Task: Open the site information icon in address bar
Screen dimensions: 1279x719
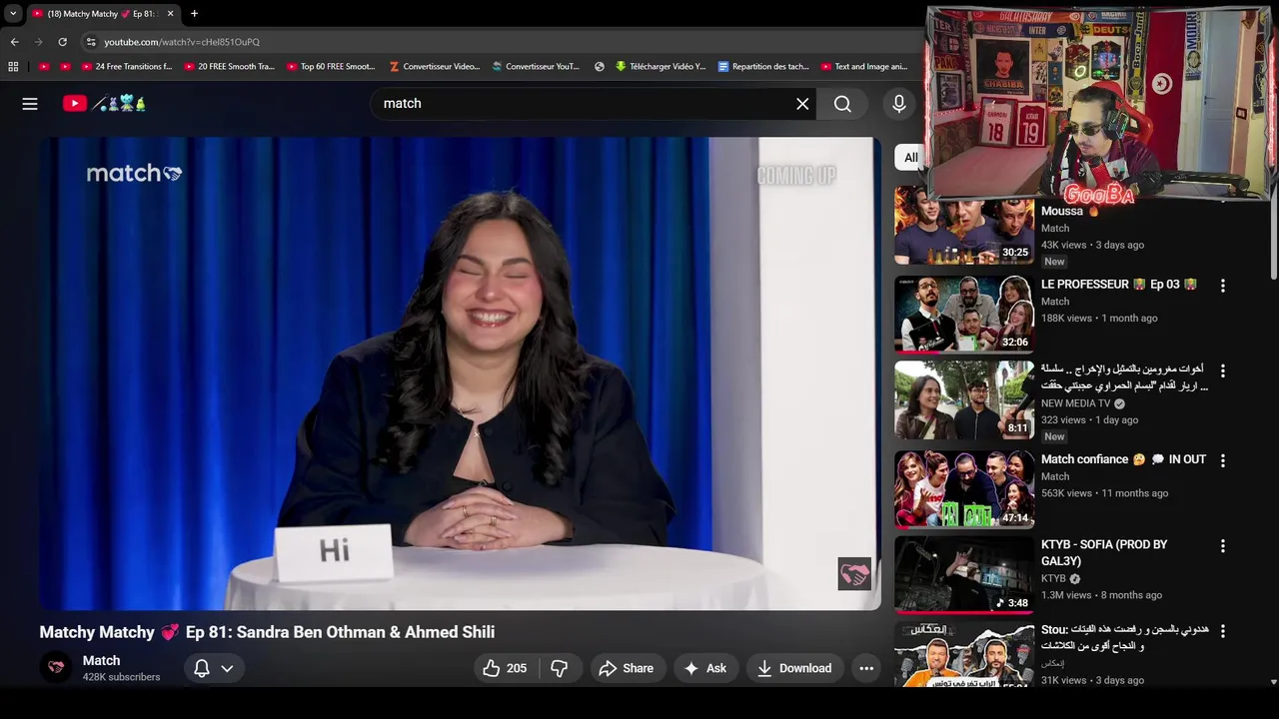Action: pyautogui.click(x=91, y=42)
